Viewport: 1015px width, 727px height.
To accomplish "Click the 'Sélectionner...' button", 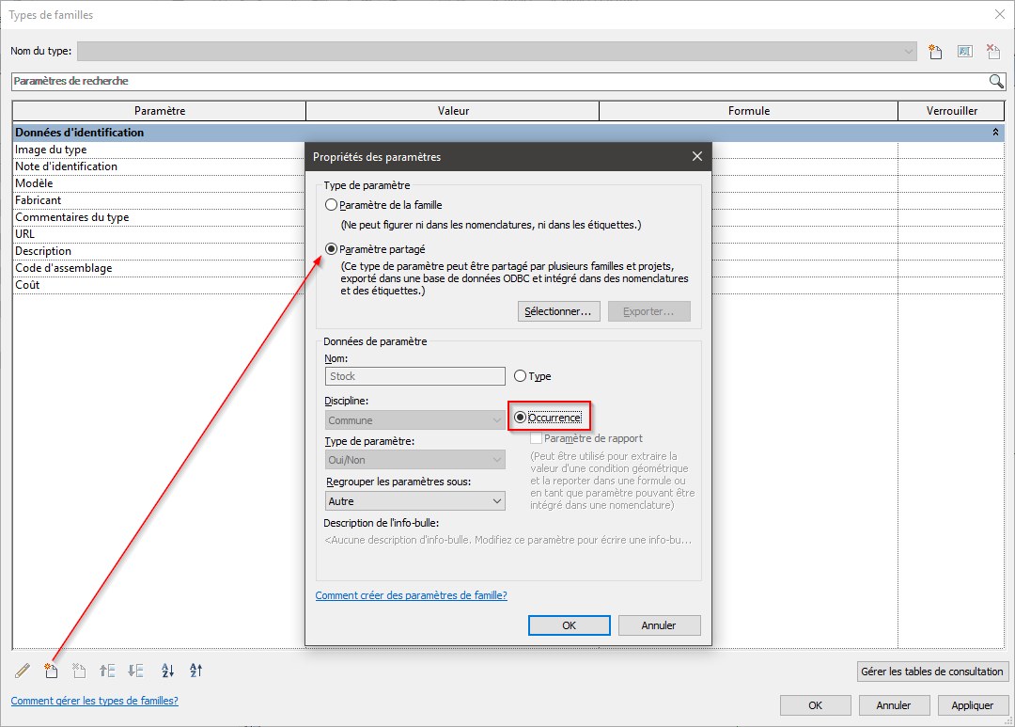I will pos(559,311).
